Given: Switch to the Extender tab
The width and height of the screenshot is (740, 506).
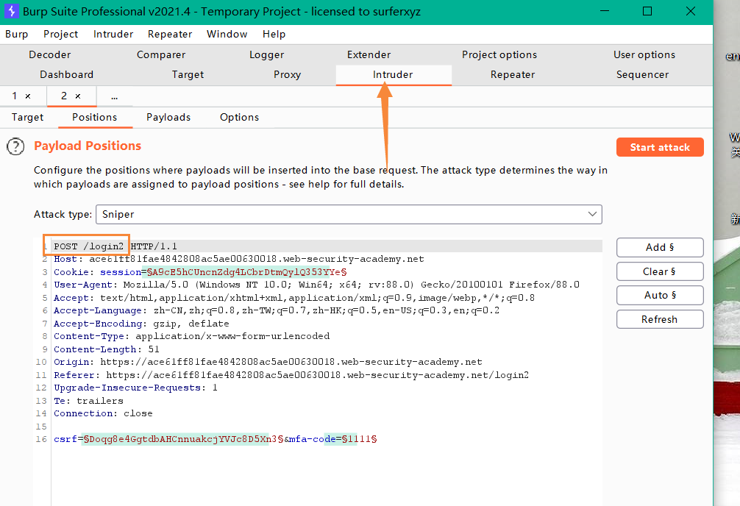Looking at the screenshot, I should [369, 54].
